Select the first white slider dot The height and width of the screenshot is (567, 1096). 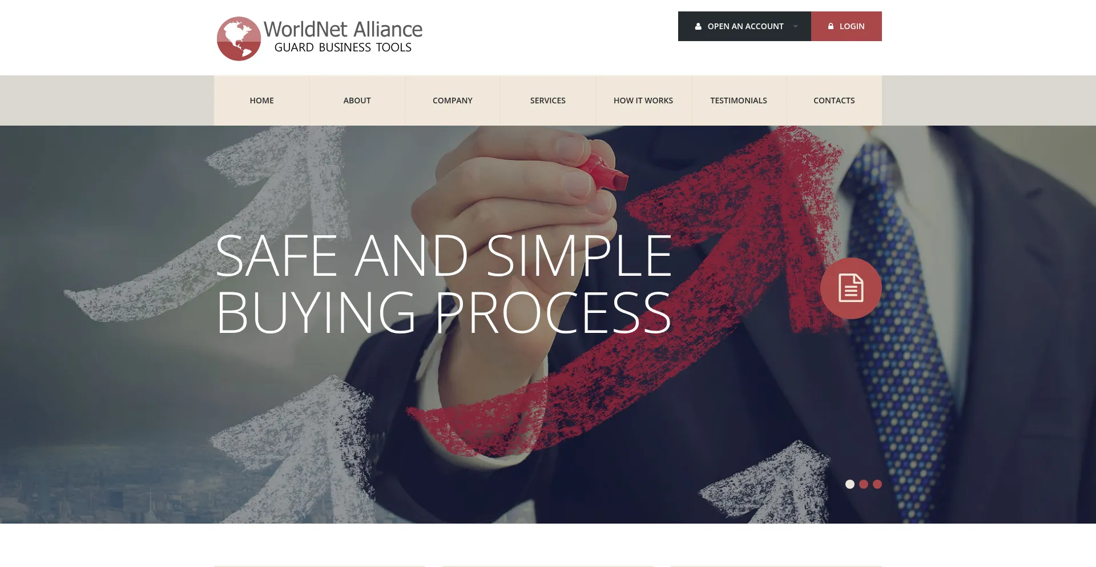(850, 484)
